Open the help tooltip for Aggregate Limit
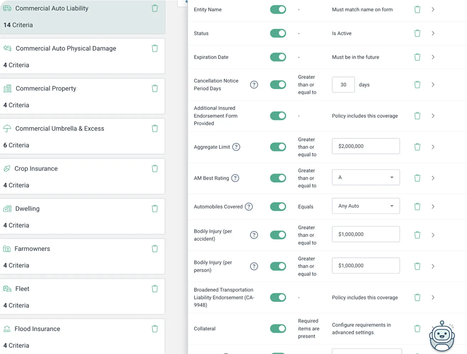The height and width of the screenshot is (354, 467). (237, 146)
